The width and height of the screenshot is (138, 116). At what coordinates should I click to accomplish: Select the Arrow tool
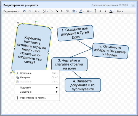click(57, 11)
